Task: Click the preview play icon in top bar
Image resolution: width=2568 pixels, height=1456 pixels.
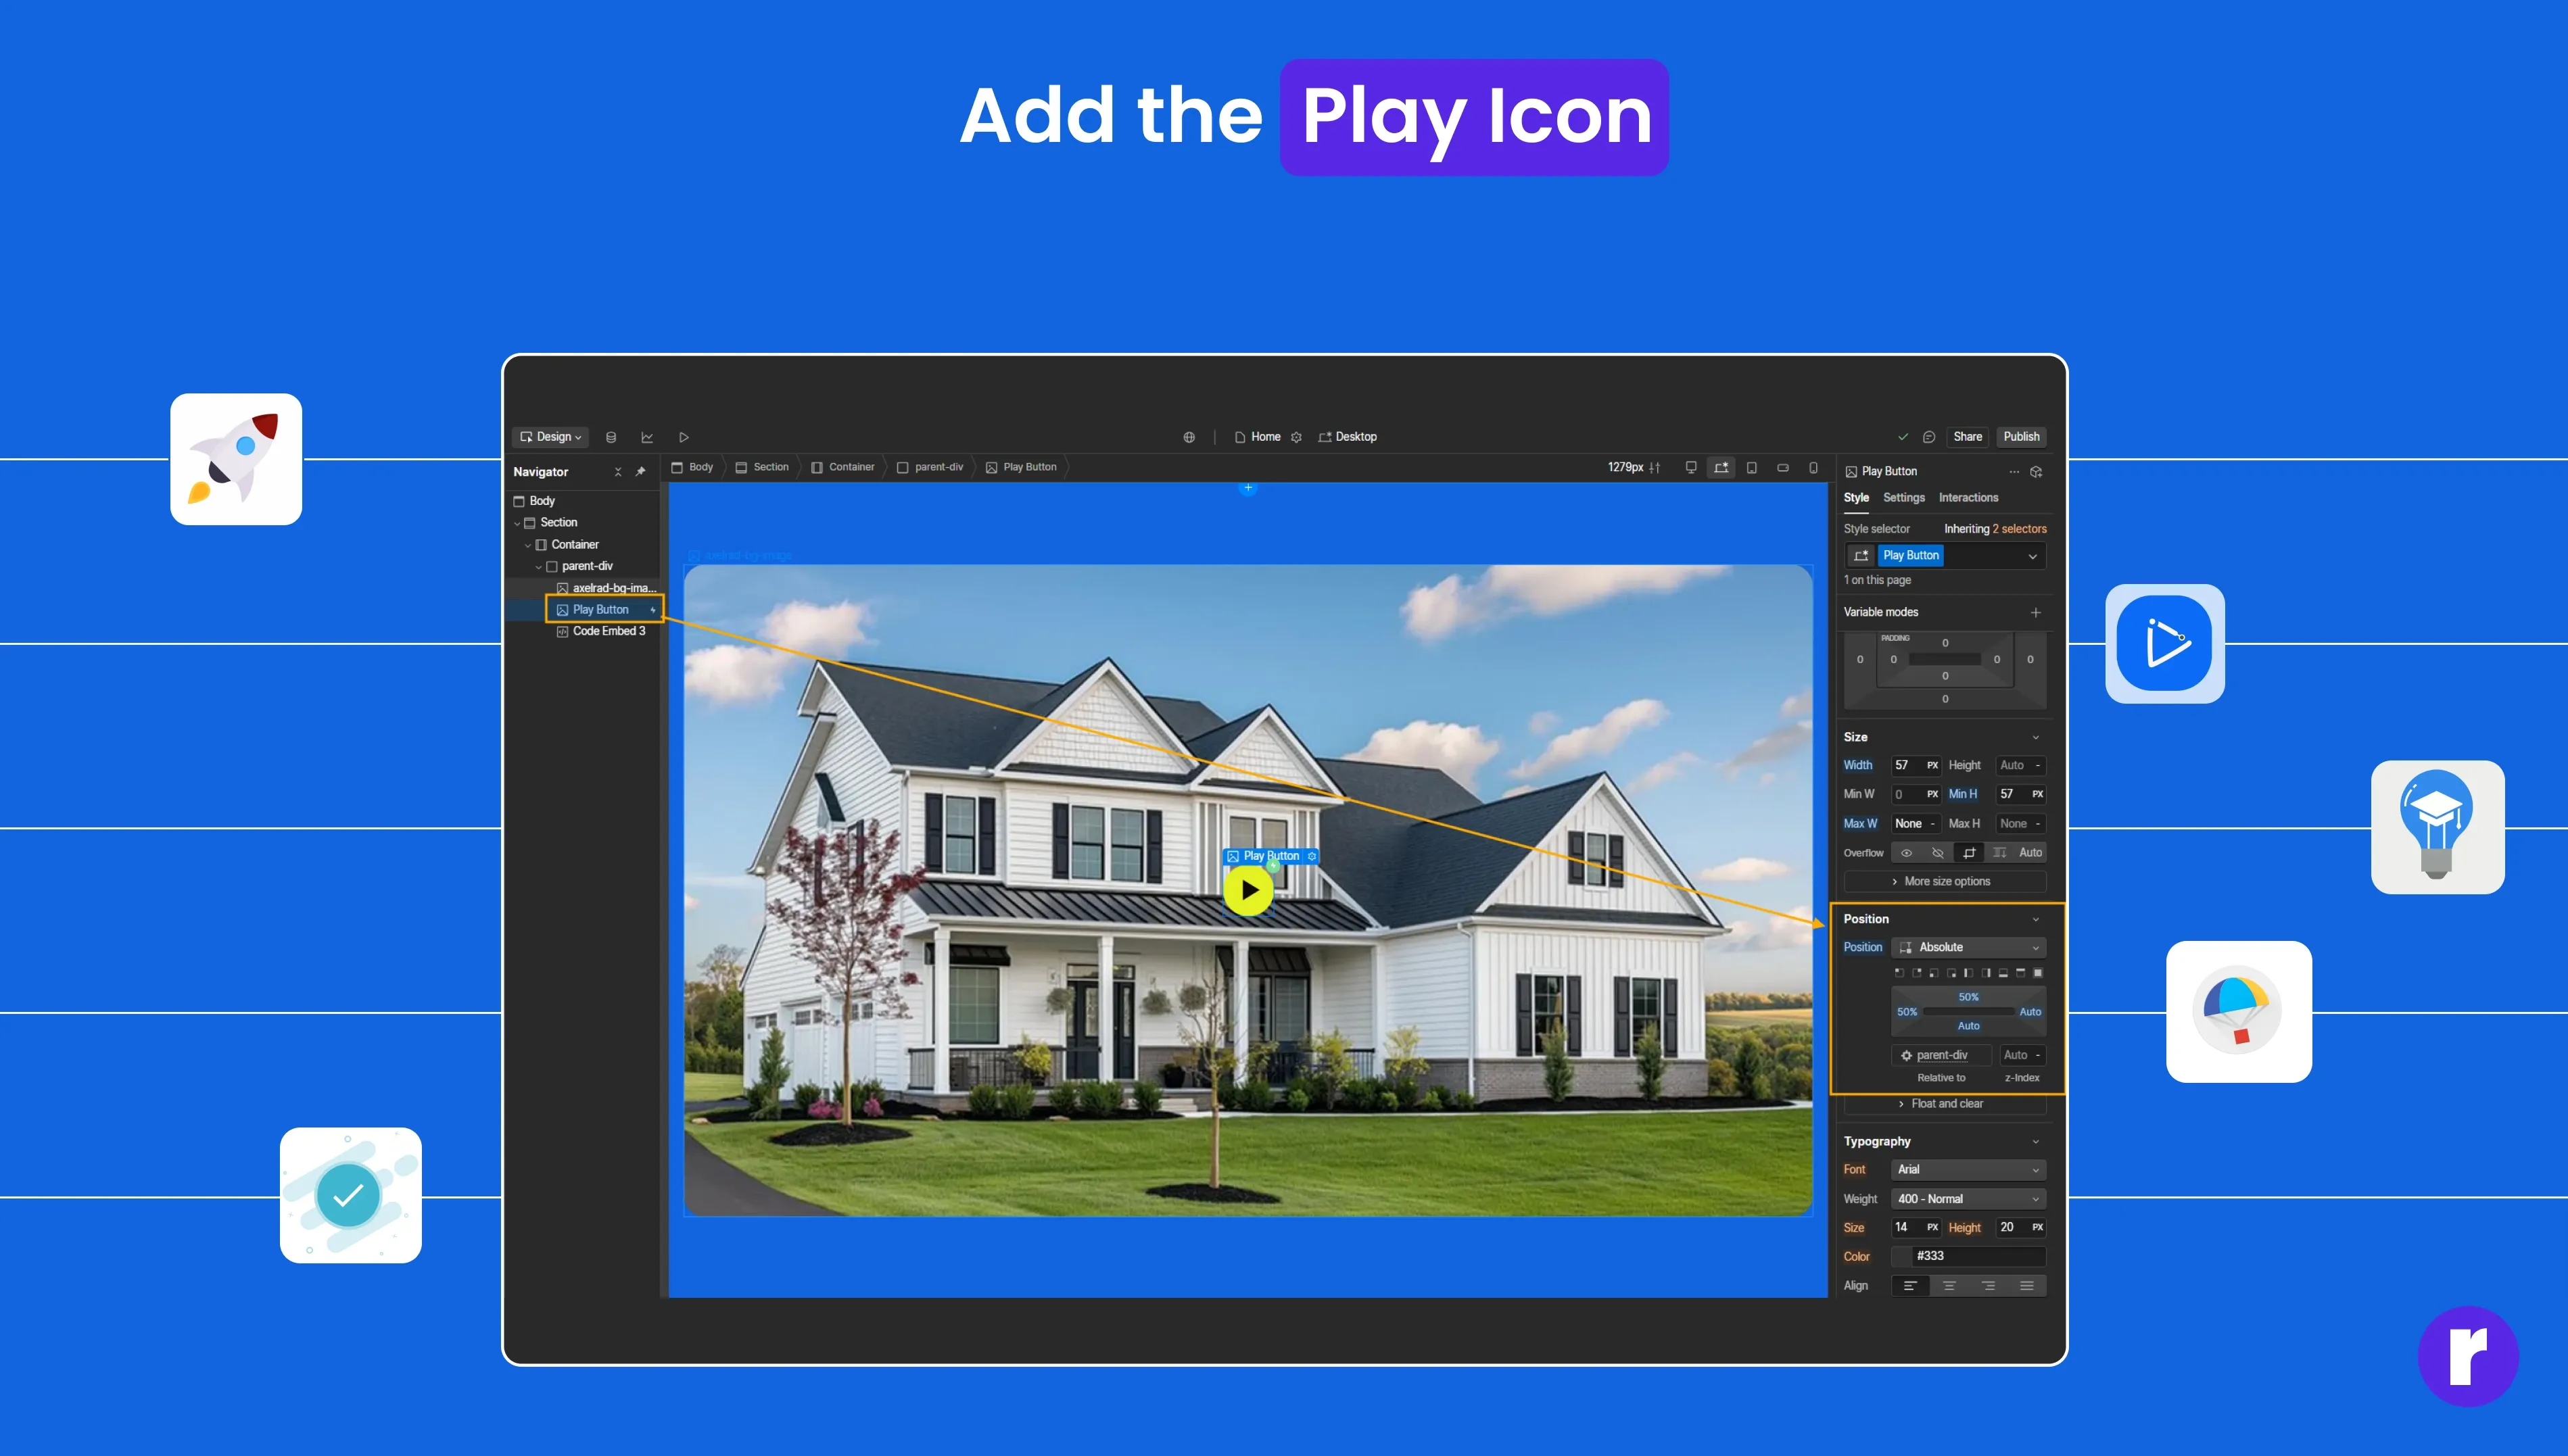Action: (684, 437)
